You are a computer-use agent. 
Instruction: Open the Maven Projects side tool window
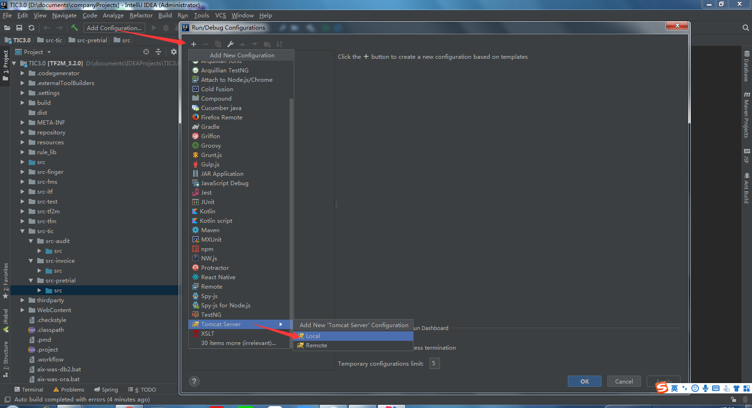pos(746,115)
